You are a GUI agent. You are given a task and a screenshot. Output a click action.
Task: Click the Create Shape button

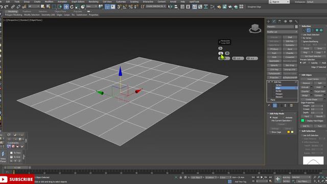312,100
